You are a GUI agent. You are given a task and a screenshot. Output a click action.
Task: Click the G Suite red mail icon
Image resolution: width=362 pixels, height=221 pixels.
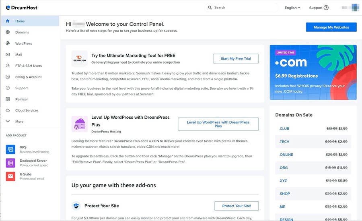point(10,176)
